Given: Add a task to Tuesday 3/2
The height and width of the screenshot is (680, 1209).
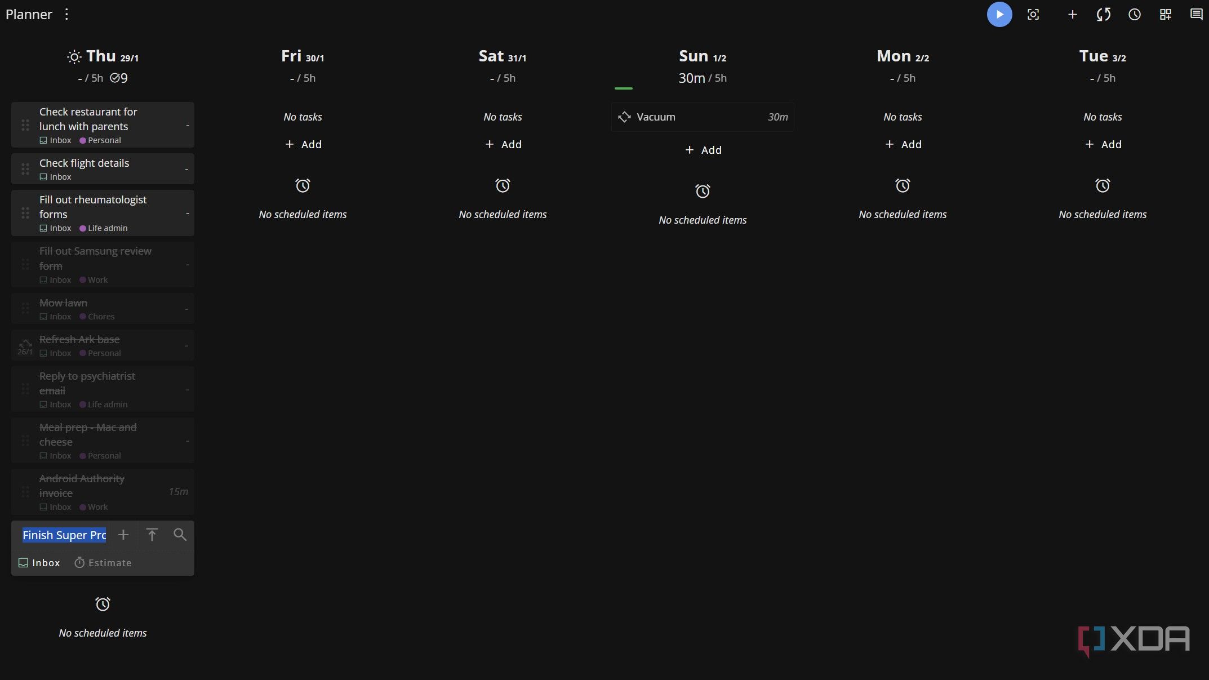Looking at the screenshot, I should [x=1103, y=144].
